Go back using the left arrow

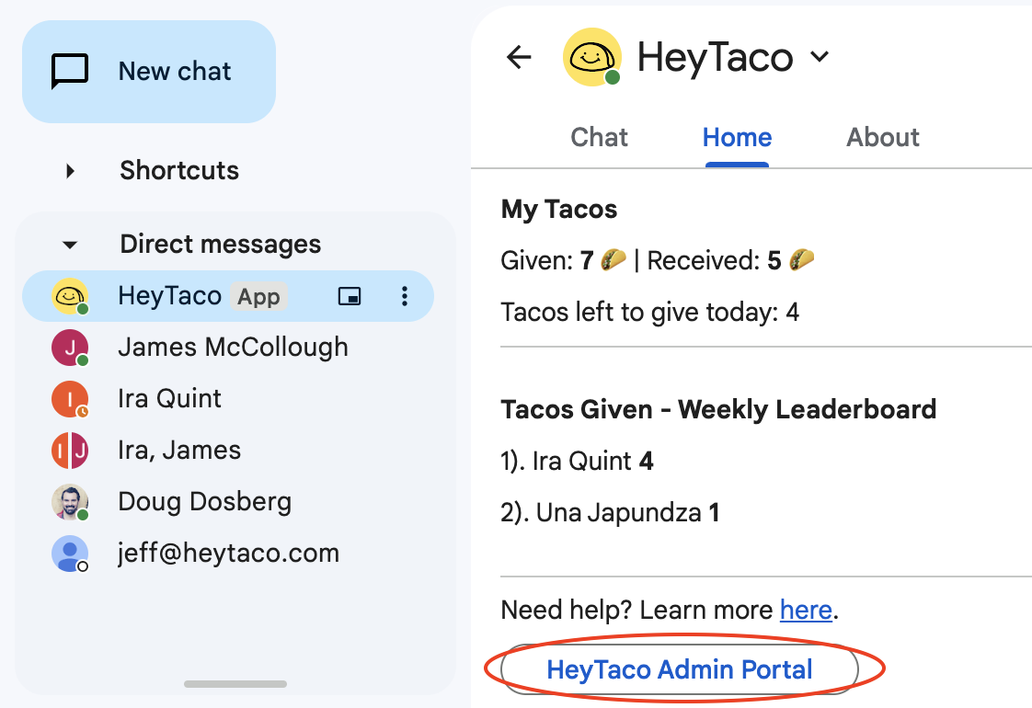tap(519, 57)
